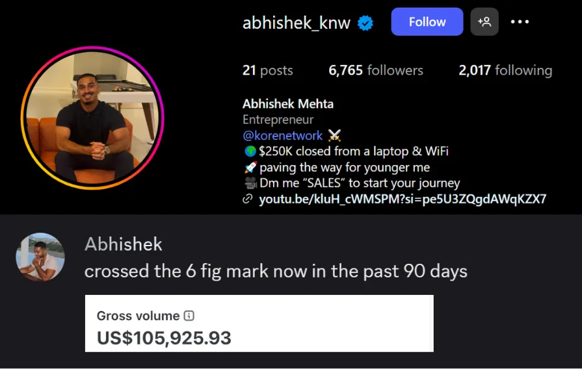Viewport: 582px width, 369px height.
Task: Click the blue verified badge
Action: [x=365, y=23]
